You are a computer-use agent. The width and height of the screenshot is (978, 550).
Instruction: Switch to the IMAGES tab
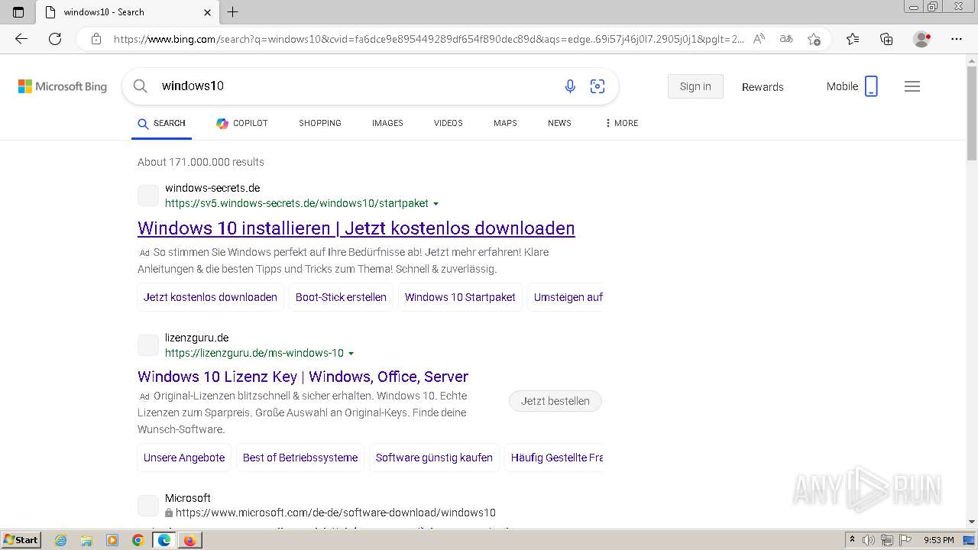point(387,123)
